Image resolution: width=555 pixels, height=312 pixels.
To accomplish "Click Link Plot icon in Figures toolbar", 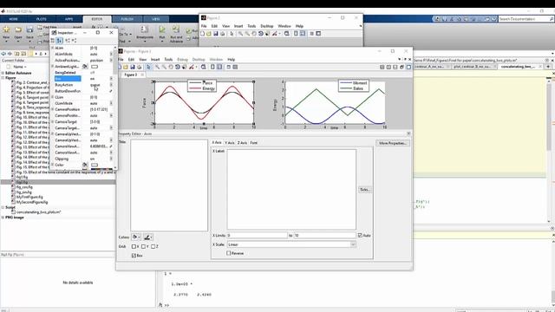I will pos(204,67).
